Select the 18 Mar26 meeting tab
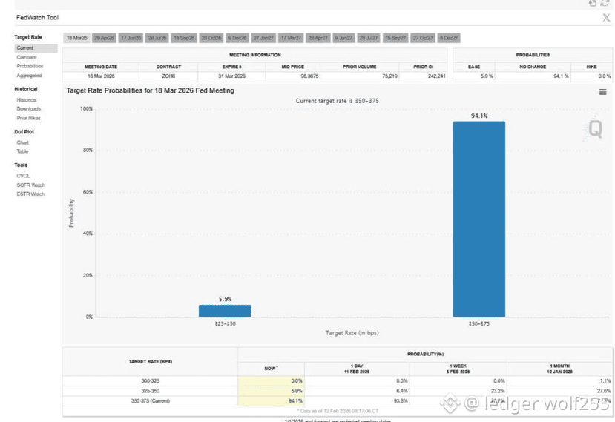The width and height of the screenshot is (615, 422). (77, 38)
